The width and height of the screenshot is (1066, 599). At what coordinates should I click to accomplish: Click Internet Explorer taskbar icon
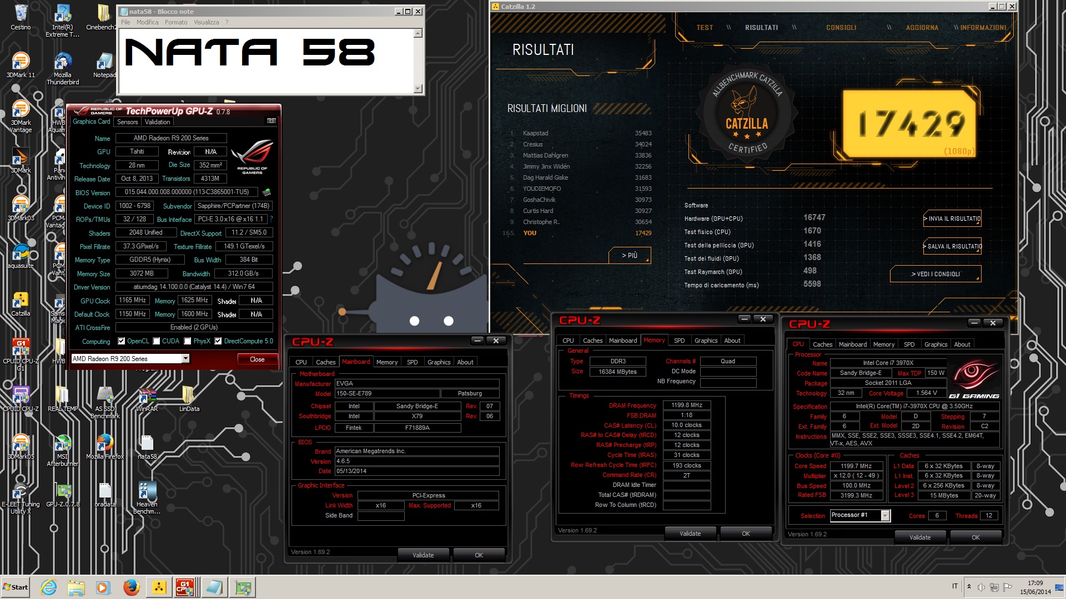[49, 587]
